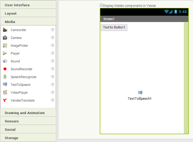The width and height of the screenshot is (193, 142).
Task: Select the Camcorder component icon
Action: click(x=5, y=30)
